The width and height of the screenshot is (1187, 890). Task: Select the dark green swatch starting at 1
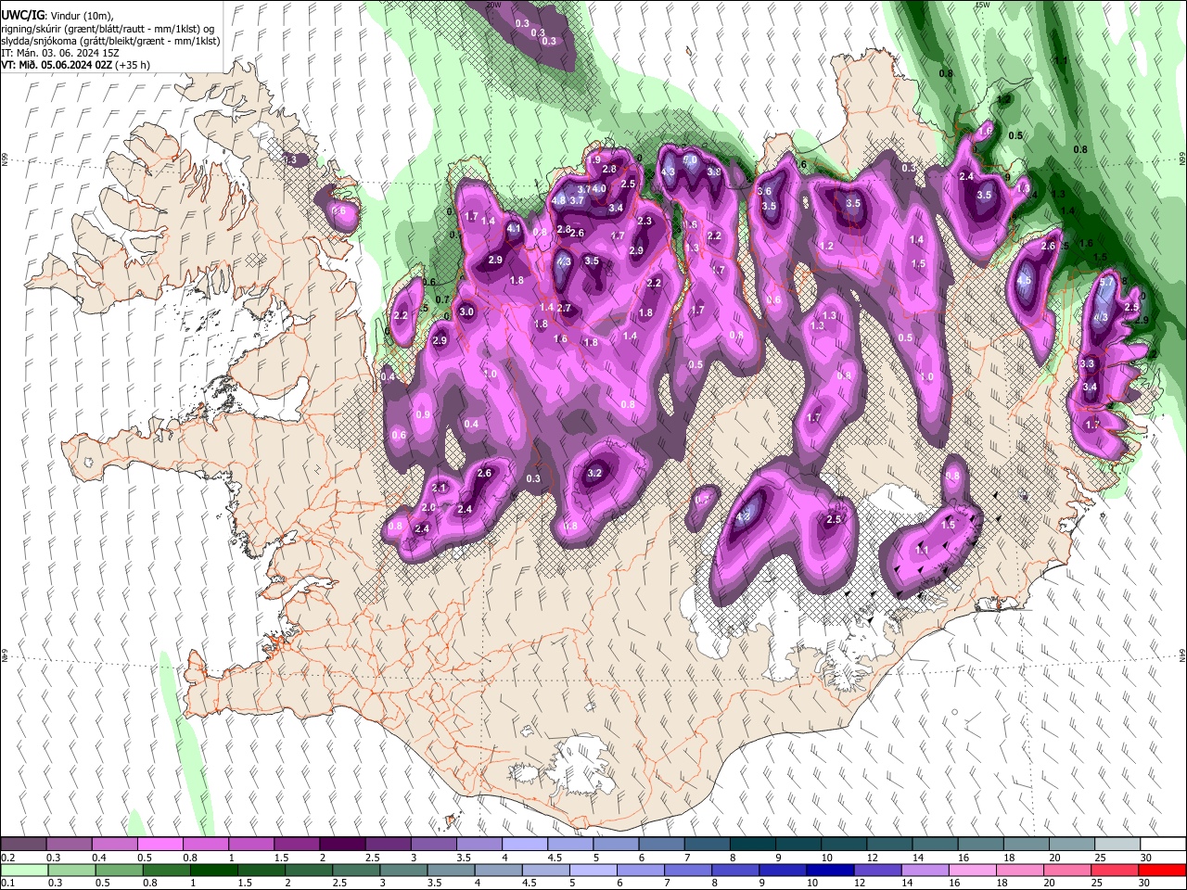coord(213,870)
